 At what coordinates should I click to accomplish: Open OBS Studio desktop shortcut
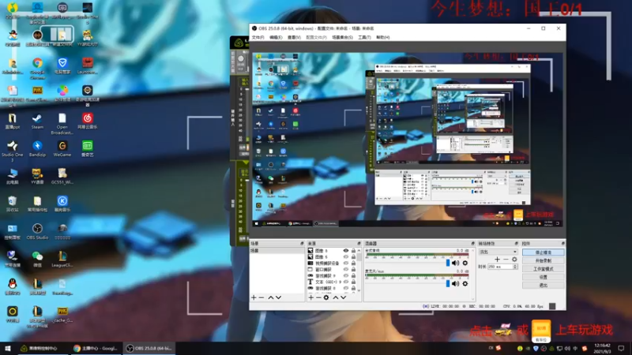(37, 232)
